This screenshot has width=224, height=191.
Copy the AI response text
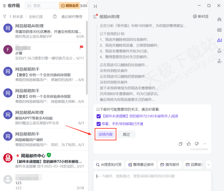(x=181, y=144)
